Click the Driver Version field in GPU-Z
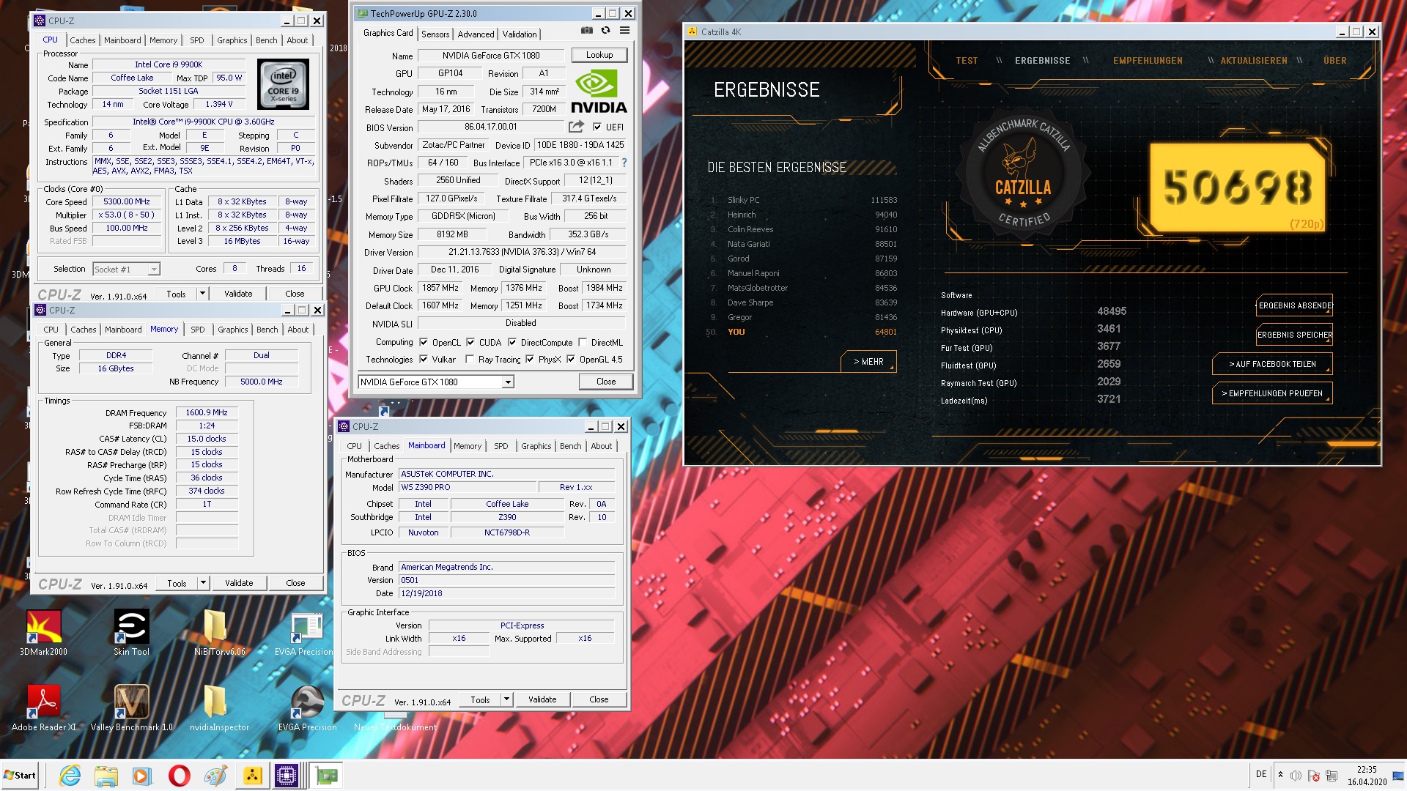 [x=522, y=252]
